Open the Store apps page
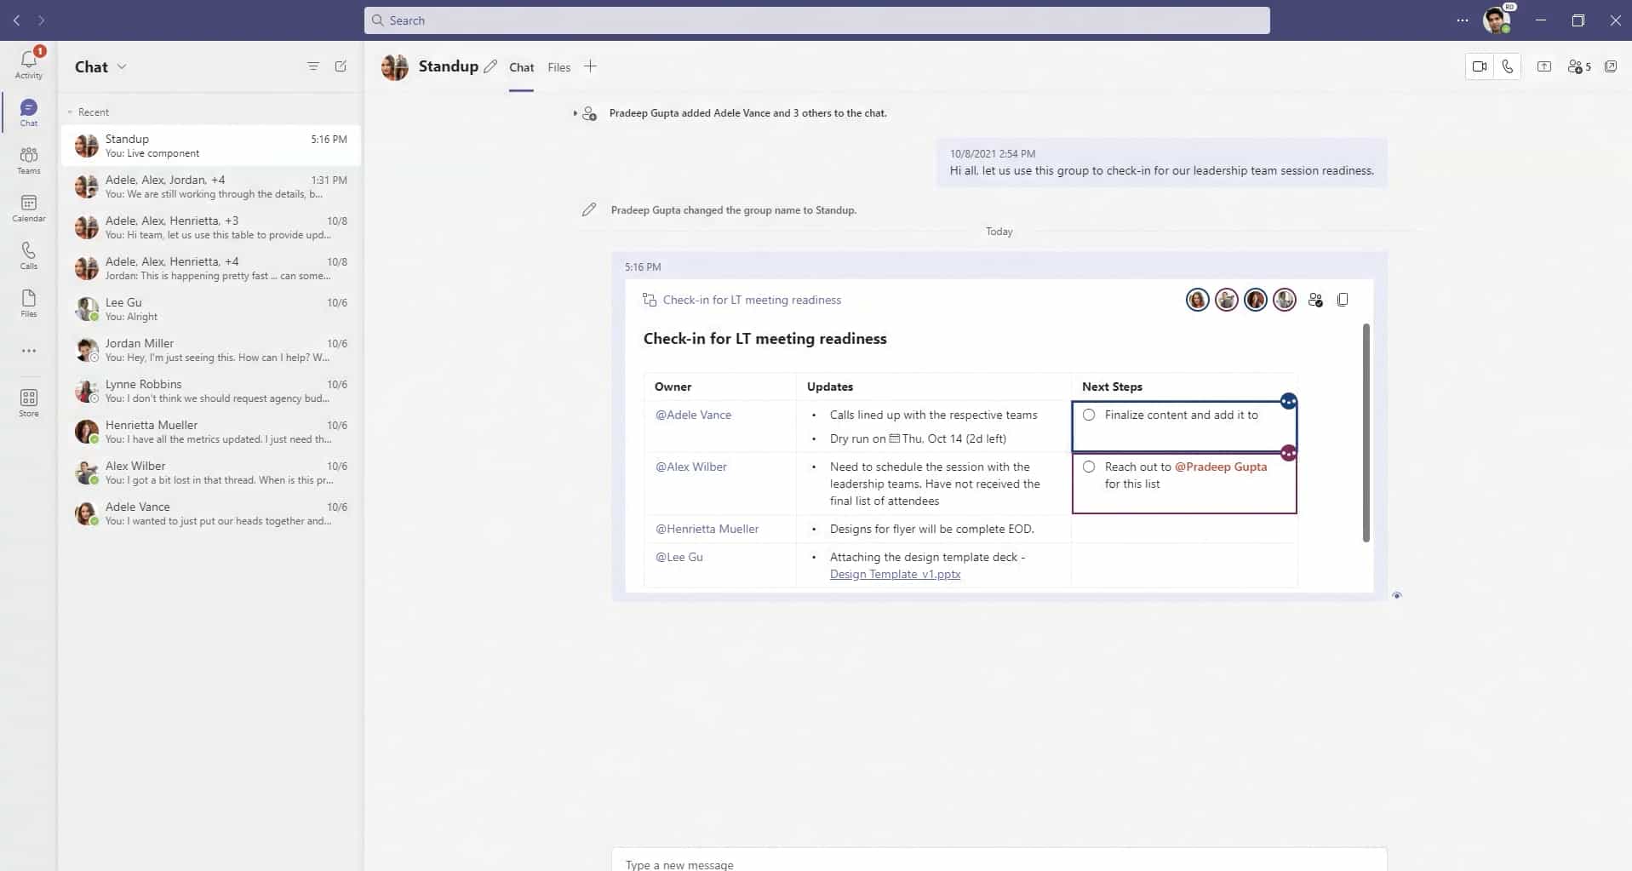Viewport: 1632px width, 871px height. coord(29,403)
